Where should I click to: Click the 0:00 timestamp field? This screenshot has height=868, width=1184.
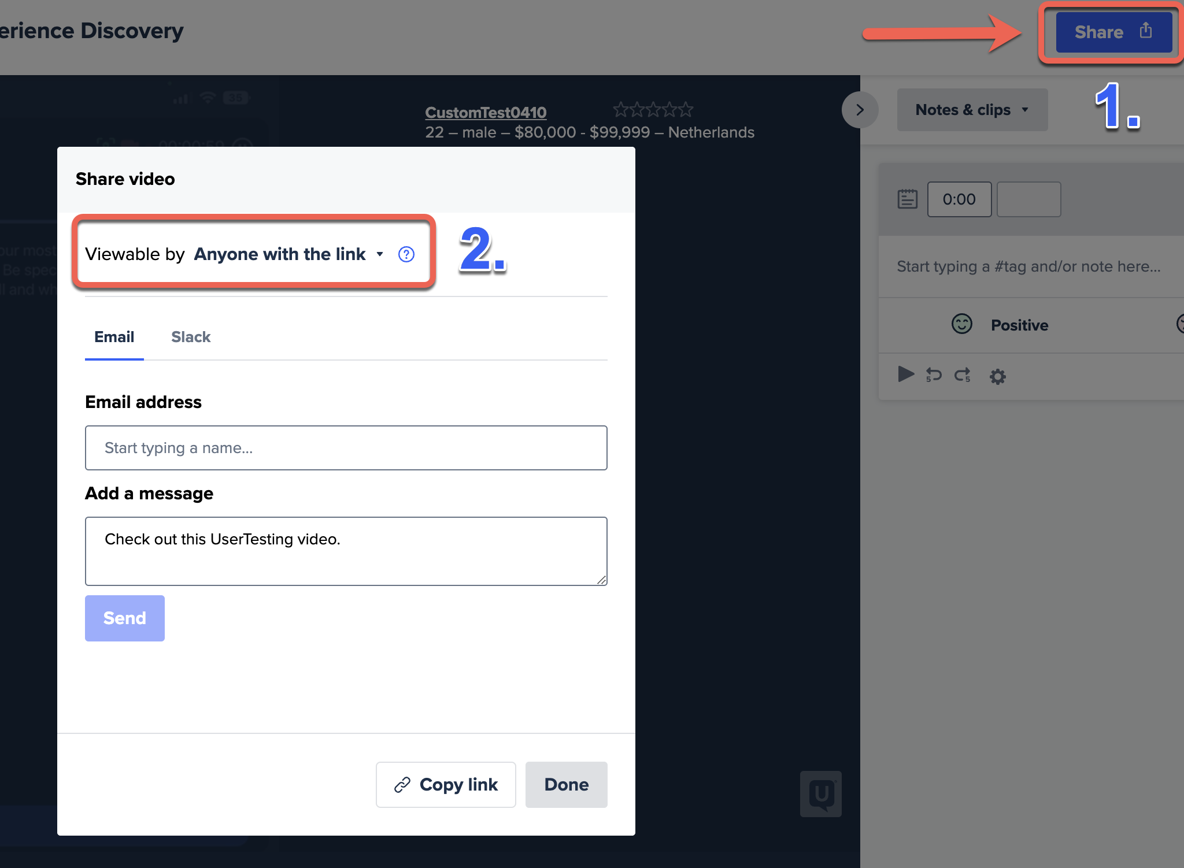[959, 199]
